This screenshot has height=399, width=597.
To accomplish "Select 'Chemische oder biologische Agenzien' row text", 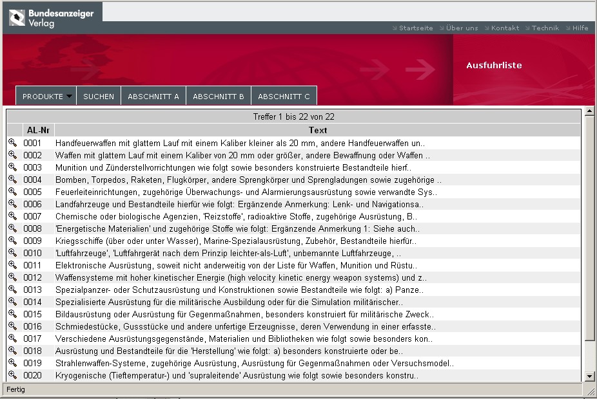I will pyautogui.click(x=236, y=217).
